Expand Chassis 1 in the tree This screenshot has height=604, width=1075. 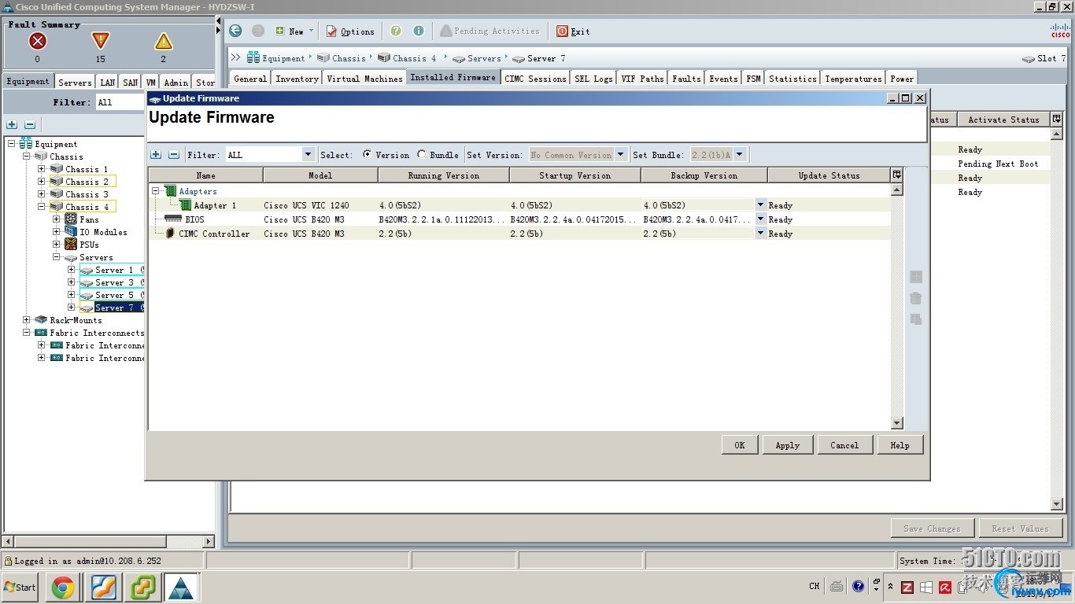click(41, 169)
